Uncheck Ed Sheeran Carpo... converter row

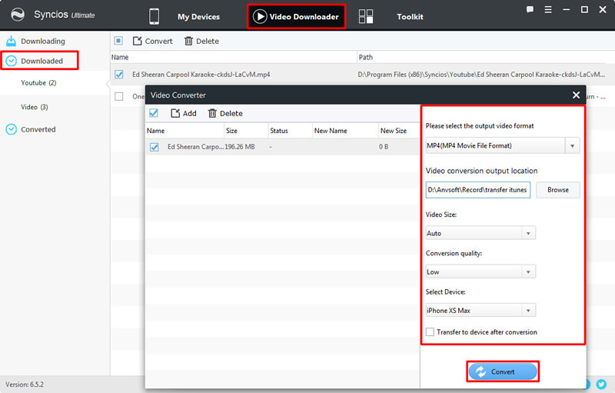(x=155, y=147)
